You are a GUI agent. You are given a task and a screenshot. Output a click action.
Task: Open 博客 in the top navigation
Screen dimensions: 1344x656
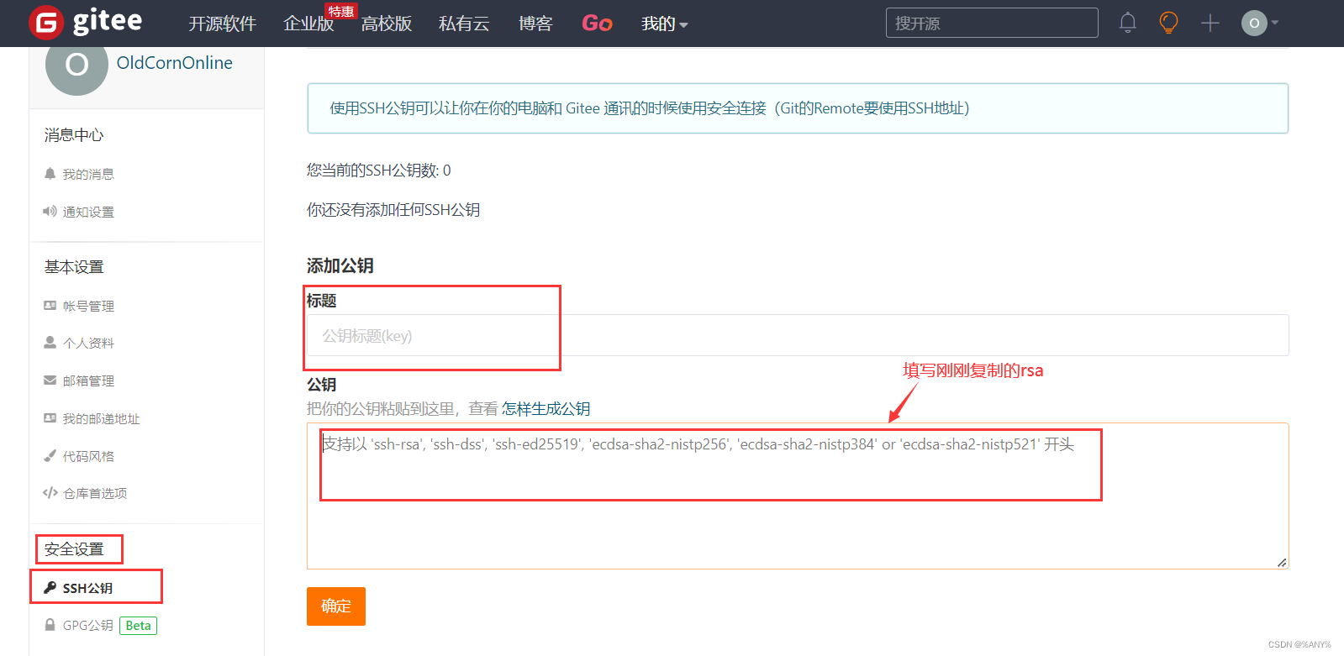(535, 24)
